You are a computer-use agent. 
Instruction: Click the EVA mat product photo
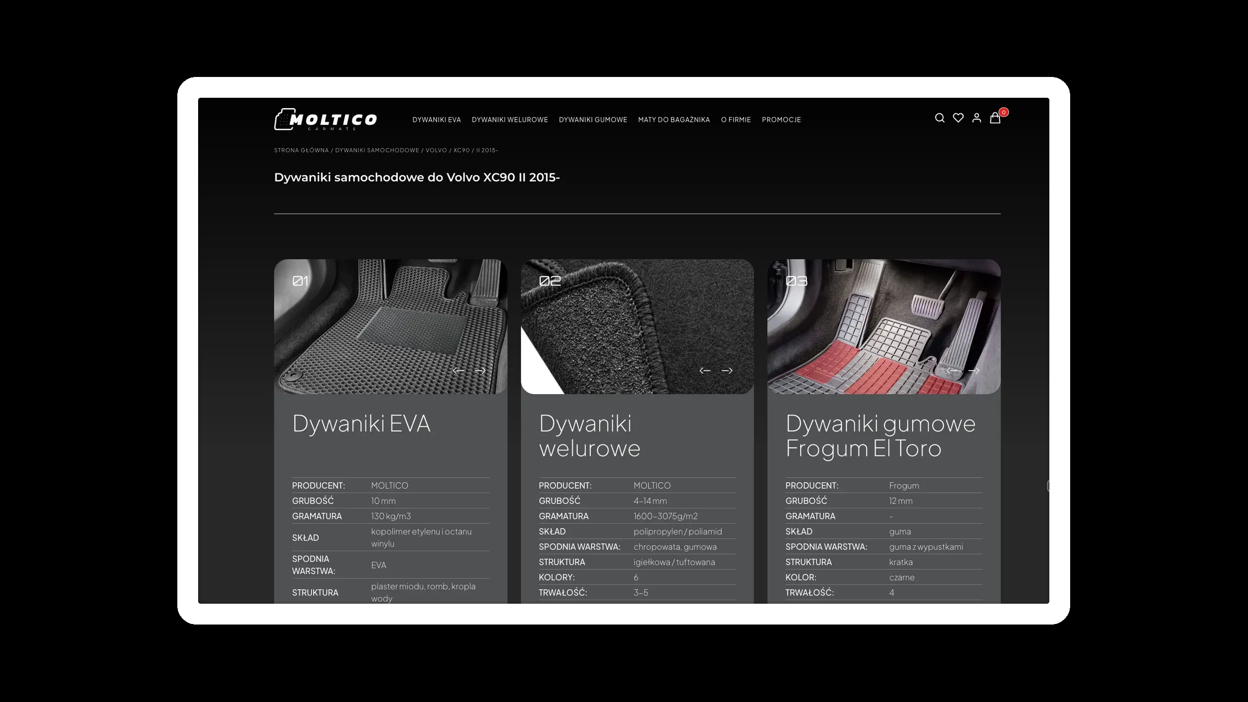click(x=391, y=327)
